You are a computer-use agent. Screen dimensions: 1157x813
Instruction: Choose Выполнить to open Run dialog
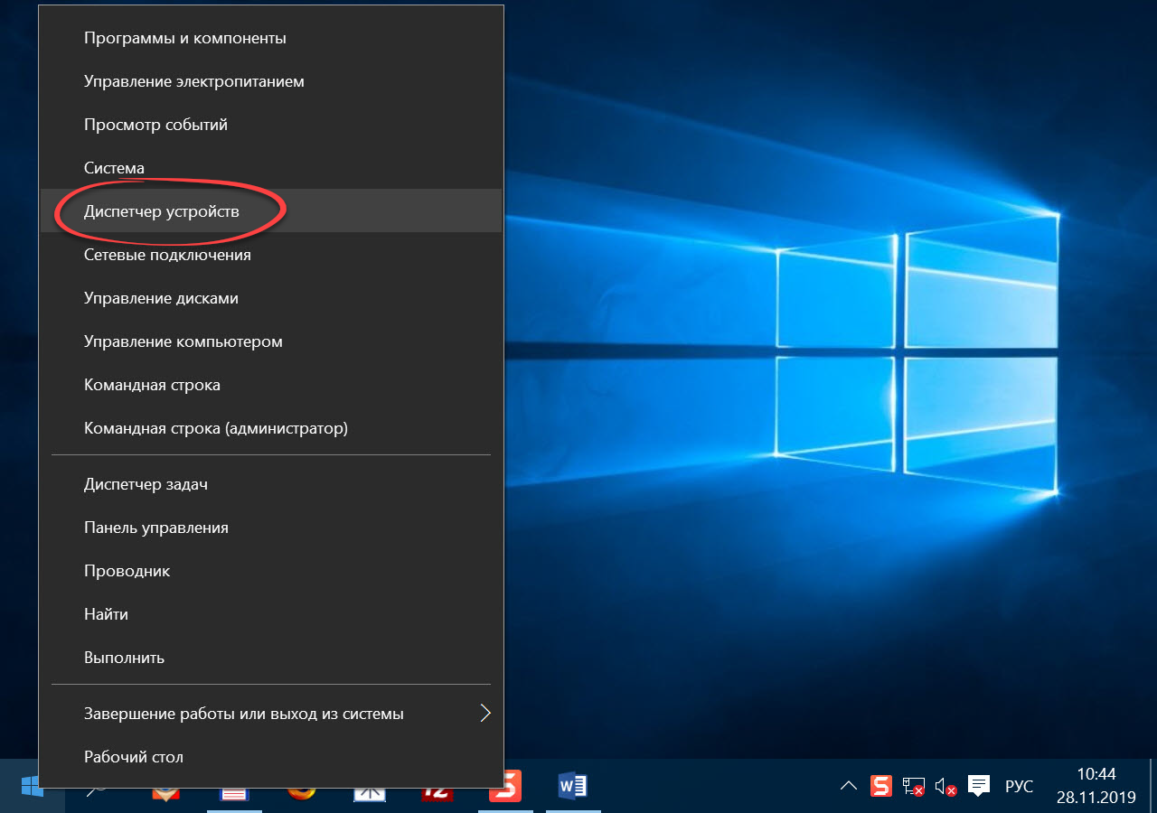click(x=271, y=658)
